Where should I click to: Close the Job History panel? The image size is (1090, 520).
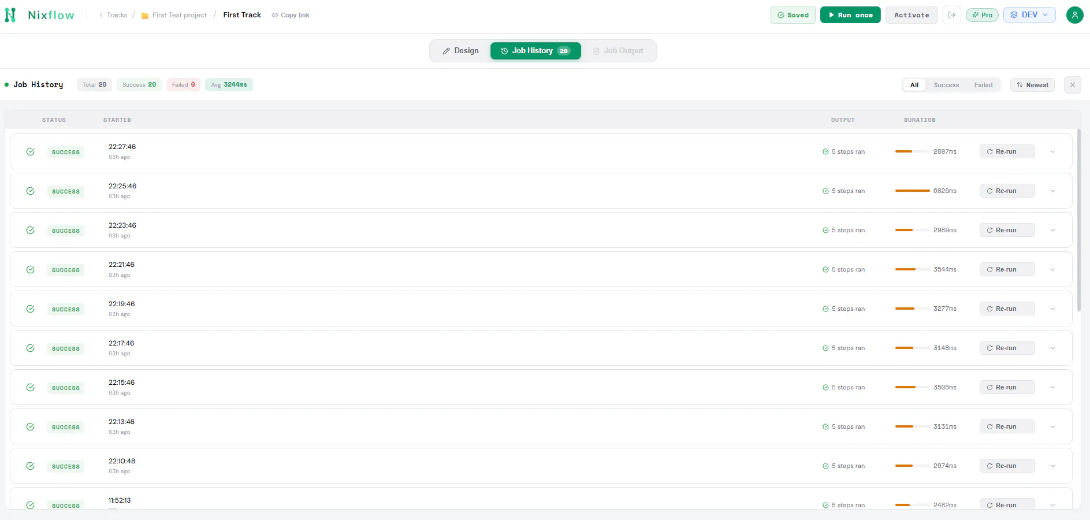pyautogui.click(x=1073, y=85)
